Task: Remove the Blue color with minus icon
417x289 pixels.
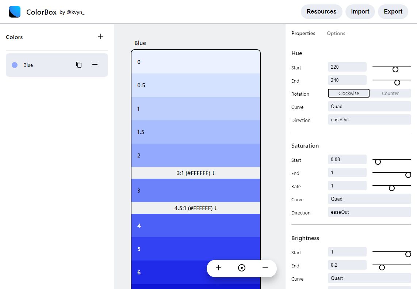Action: 95,64
